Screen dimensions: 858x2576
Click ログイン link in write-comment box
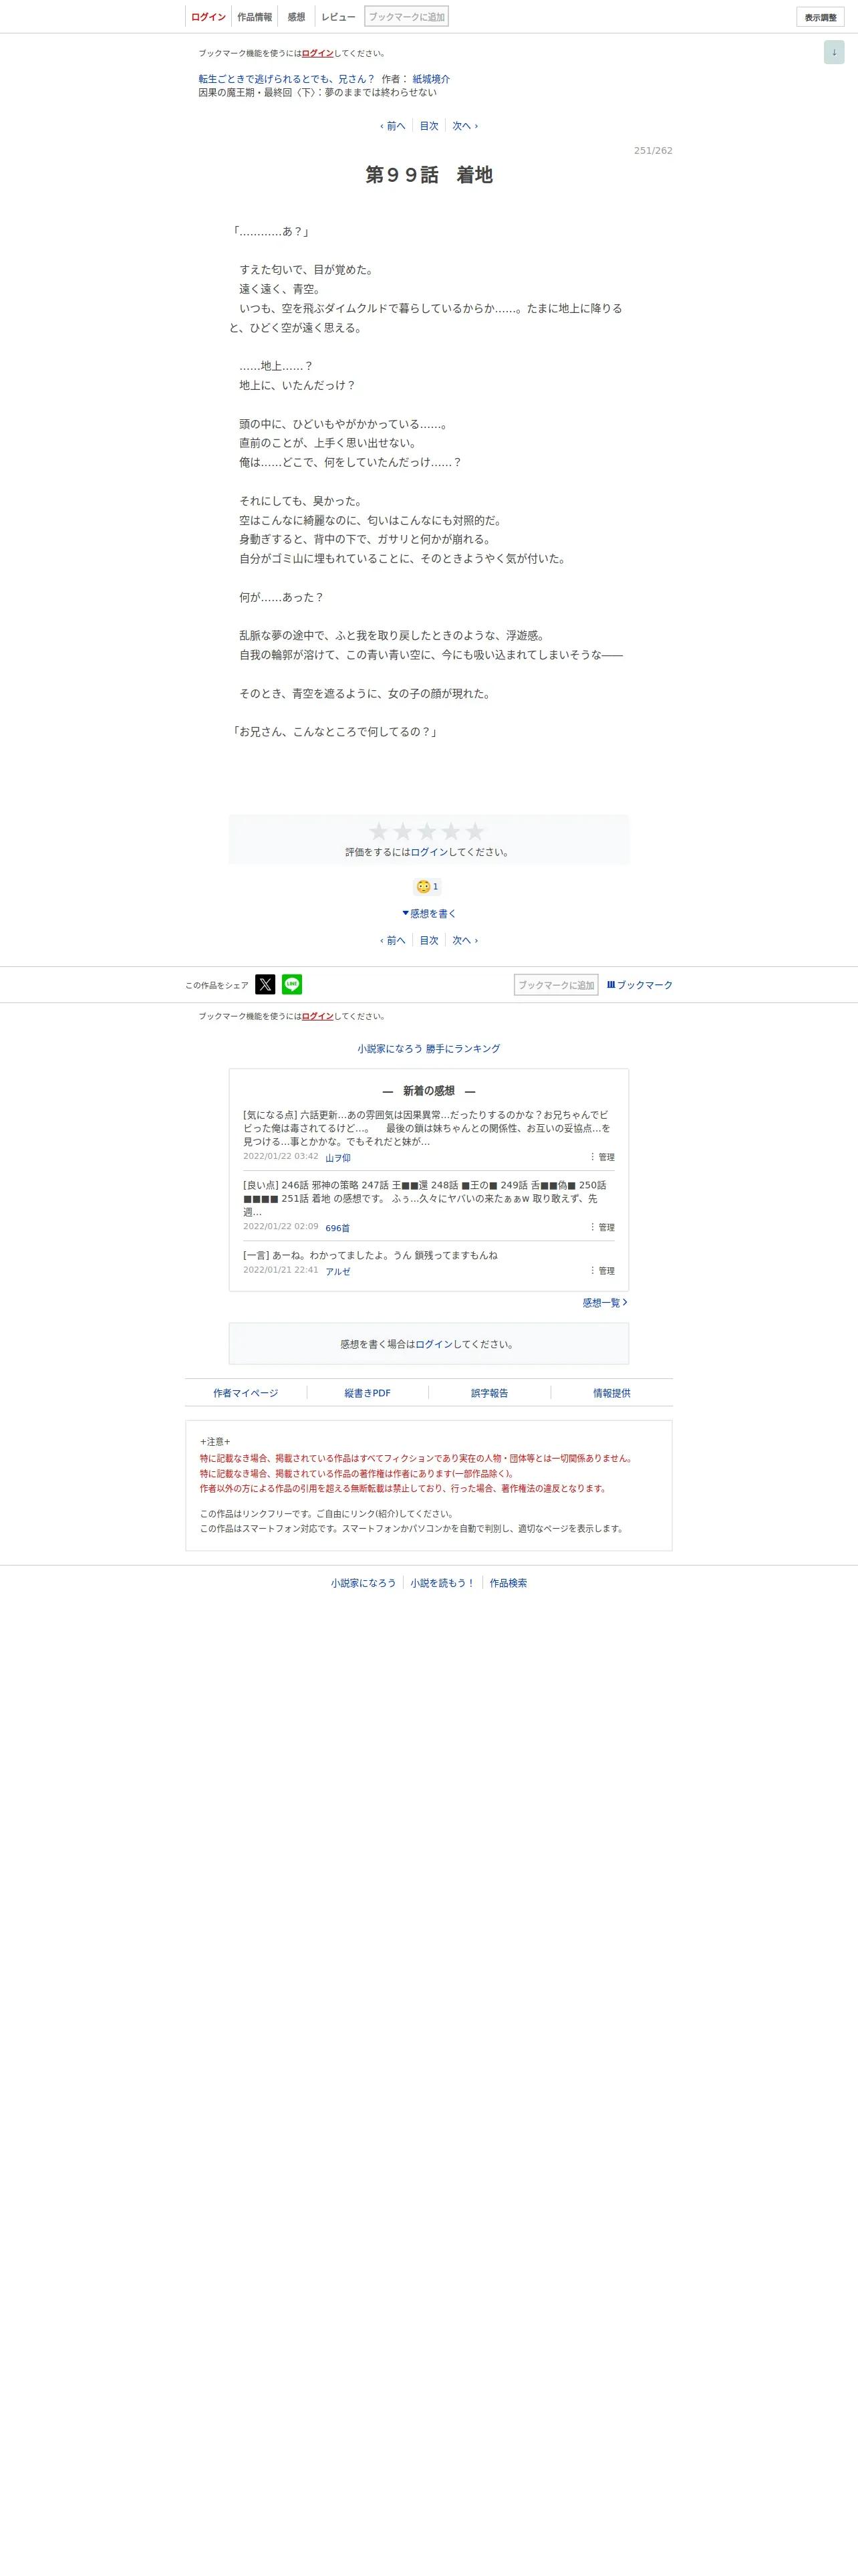click(x=434, y=1344)
